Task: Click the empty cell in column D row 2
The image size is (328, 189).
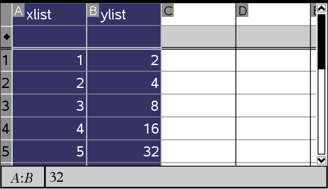Action: pos(273,83)
